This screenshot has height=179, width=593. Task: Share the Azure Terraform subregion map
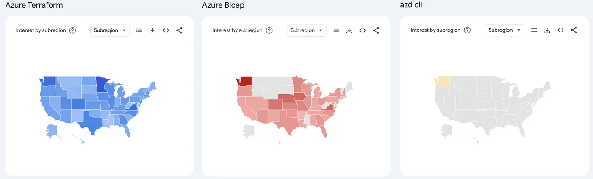(x=179, y=30)
